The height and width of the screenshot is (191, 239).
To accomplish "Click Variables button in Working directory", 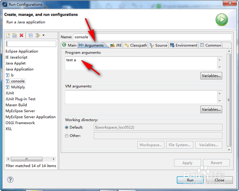I will click(x=208, y=145).
